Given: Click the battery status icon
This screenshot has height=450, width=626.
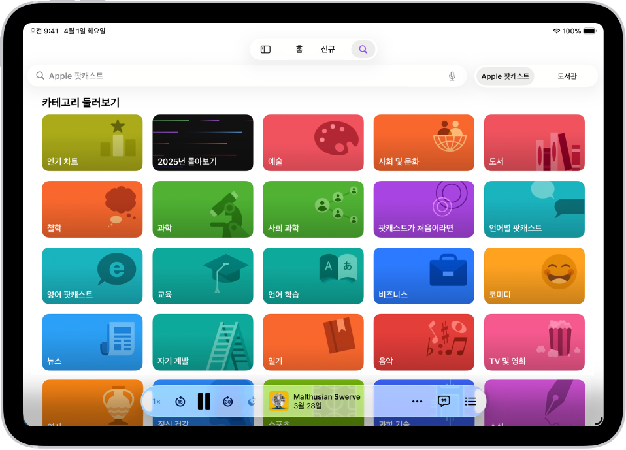Looking at the screenshot, I should coord(589,31).
